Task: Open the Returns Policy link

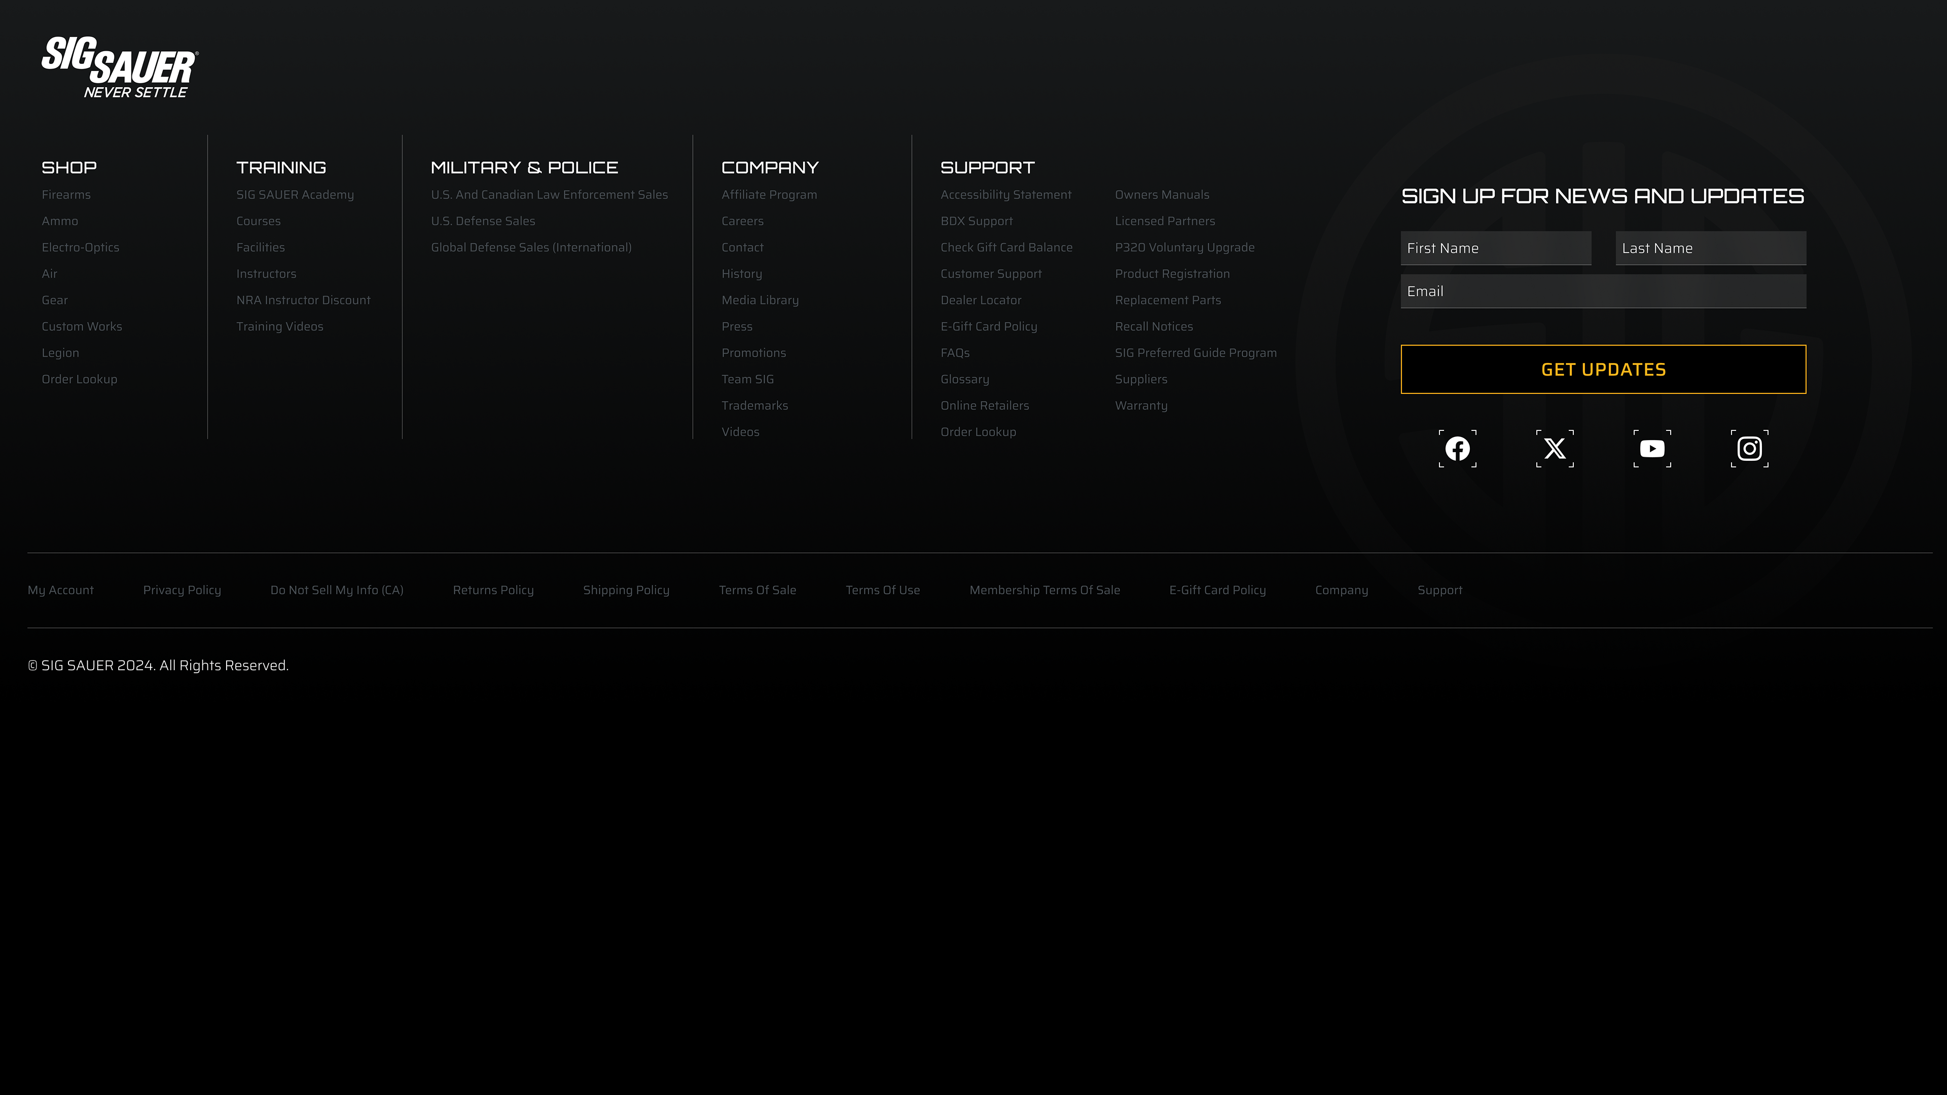Action: pyautogui.click(x=493, y=590)
